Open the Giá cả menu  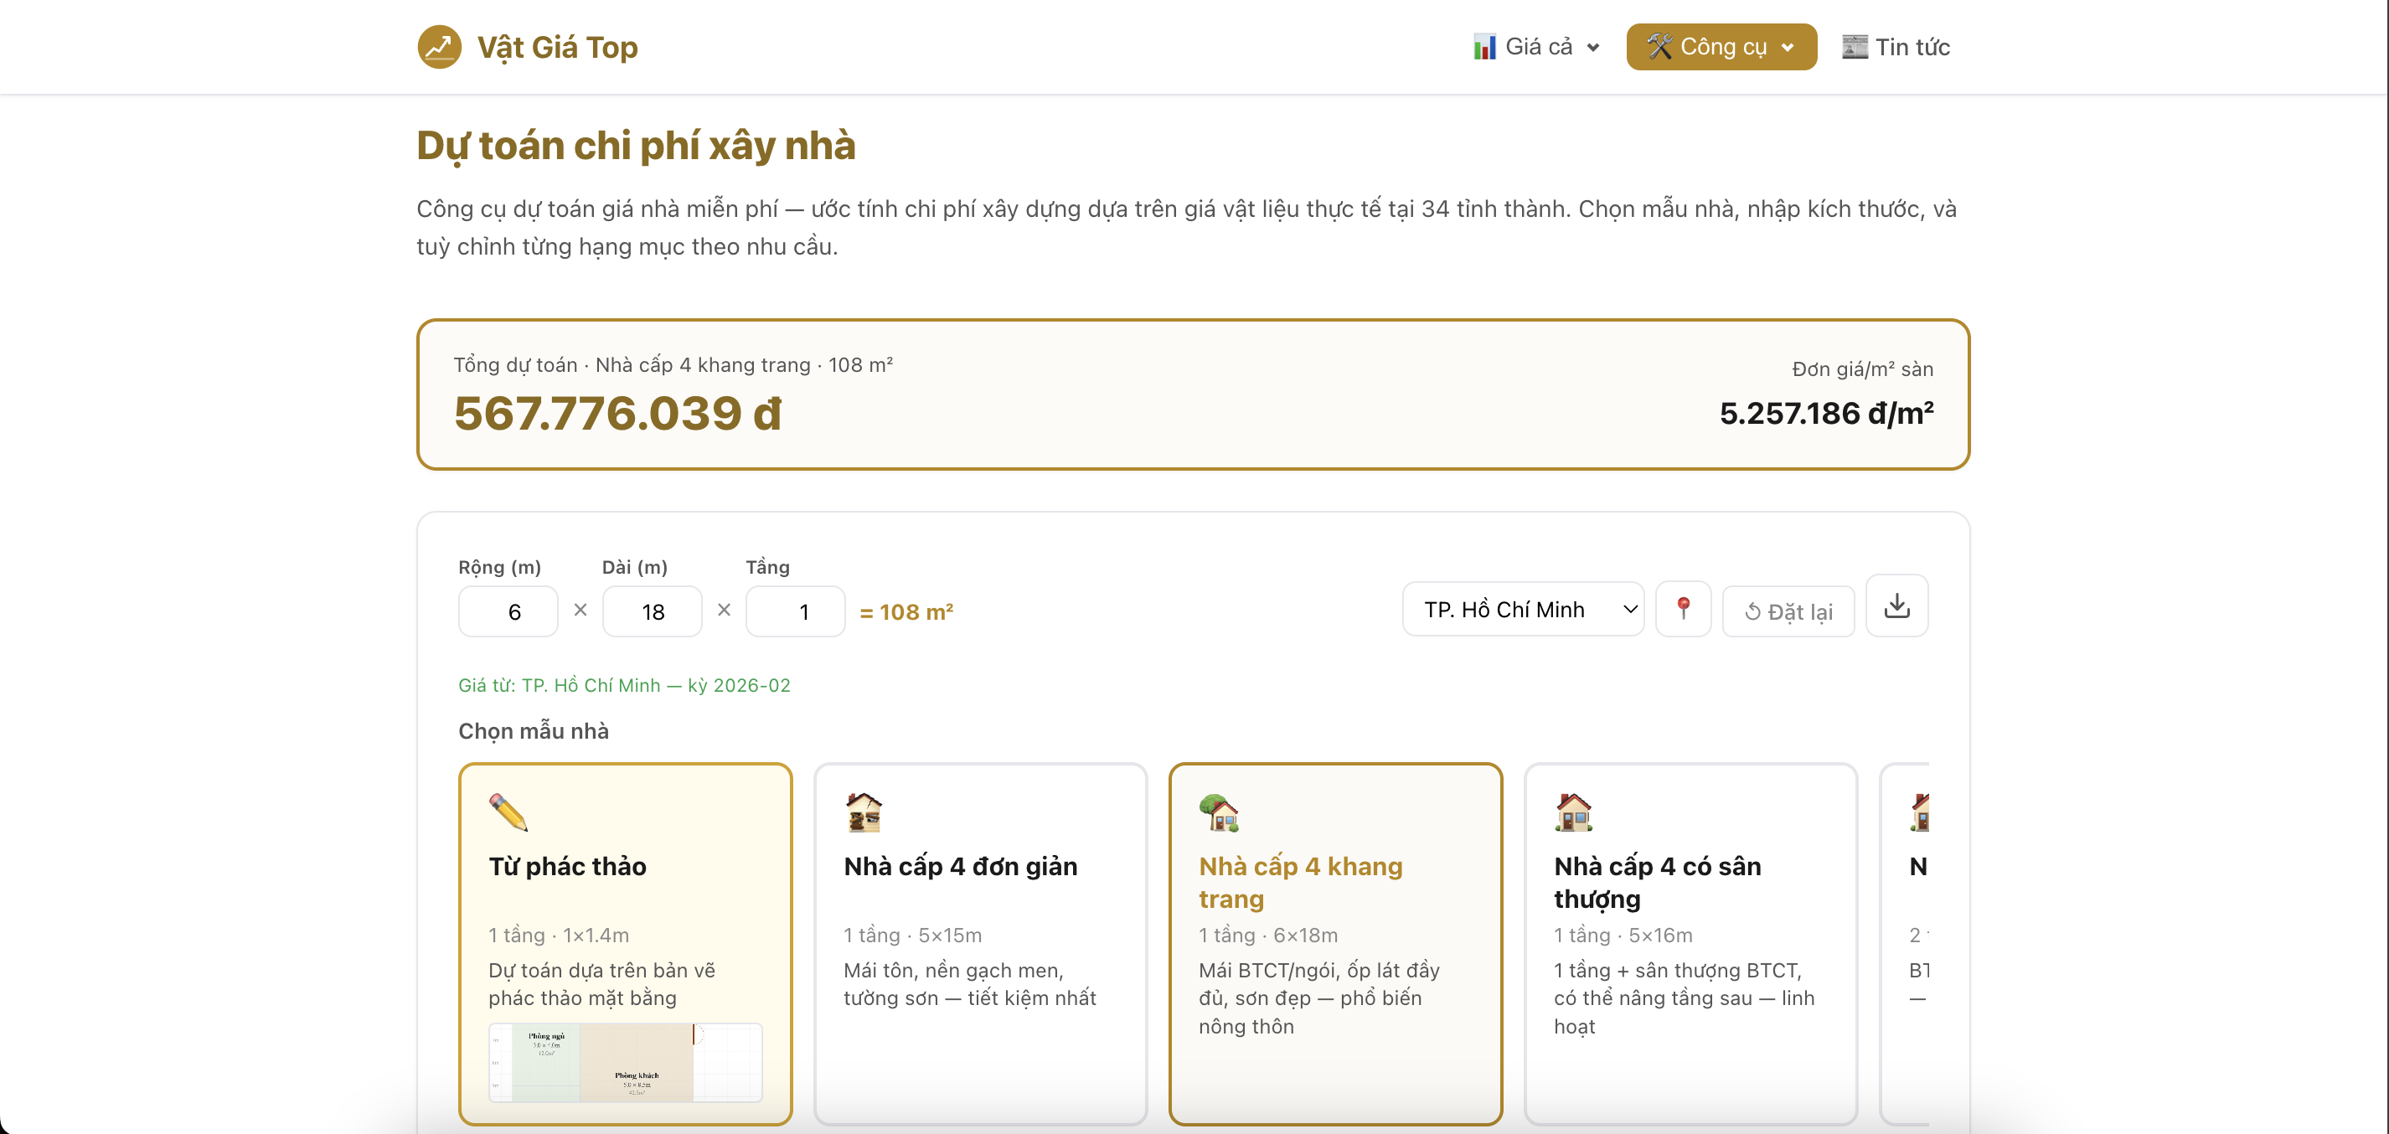click(x=1537, y=46)
